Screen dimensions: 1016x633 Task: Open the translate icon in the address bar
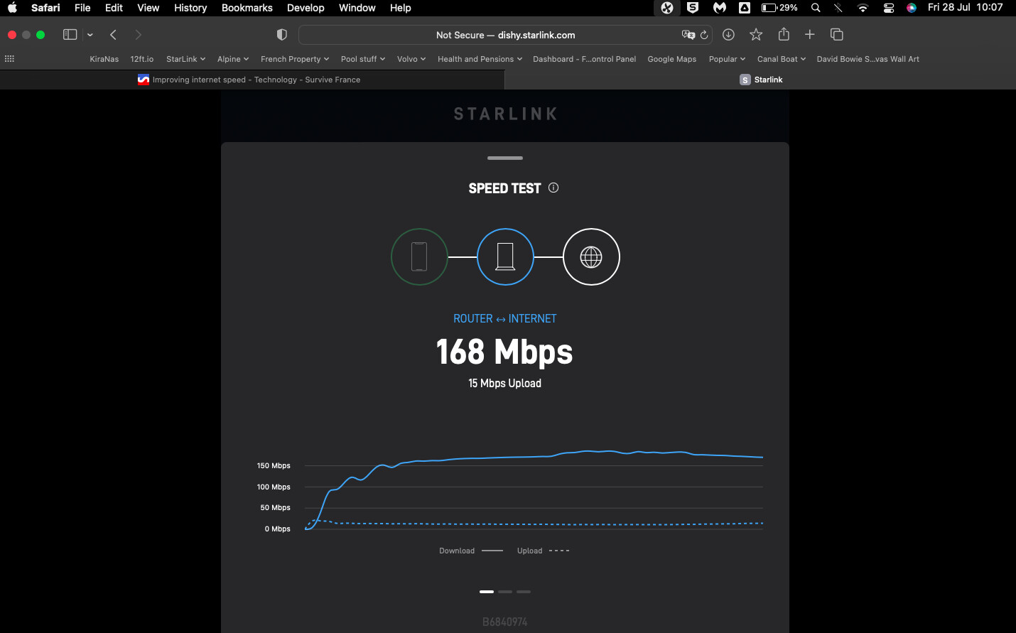pyautogui.click(x=688, y=35)
